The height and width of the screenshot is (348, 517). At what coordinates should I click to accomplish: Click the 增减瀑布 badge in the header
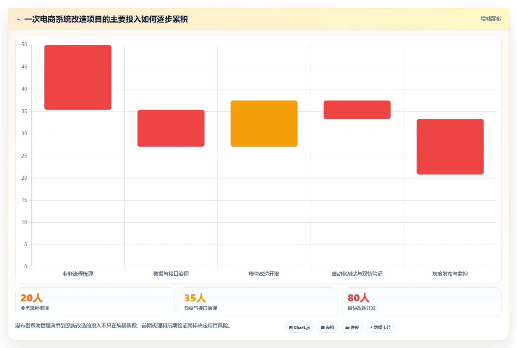pyautogui.click(x=491, y=19)
